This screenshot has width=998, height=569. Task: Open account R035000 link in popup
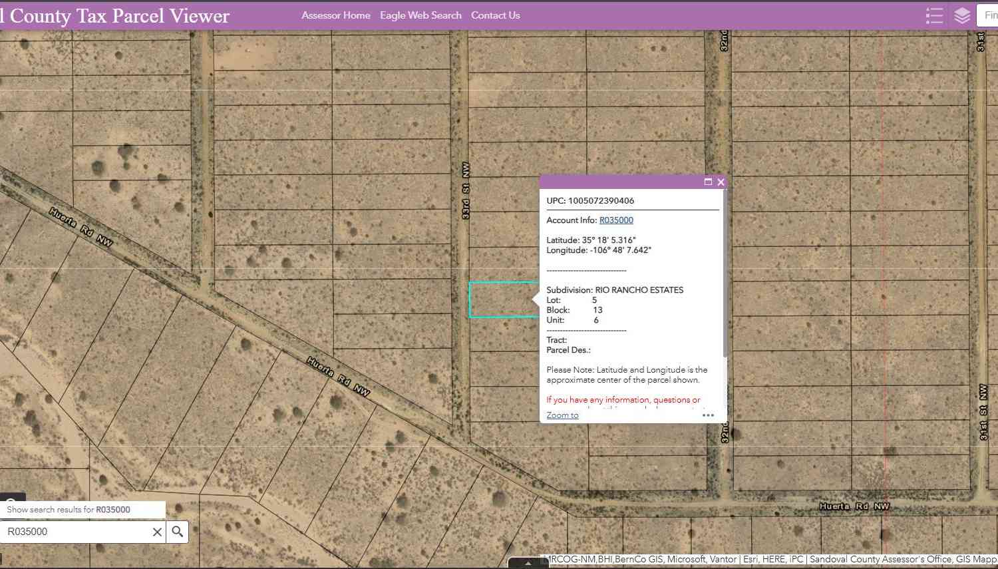(x=616, y=220)
